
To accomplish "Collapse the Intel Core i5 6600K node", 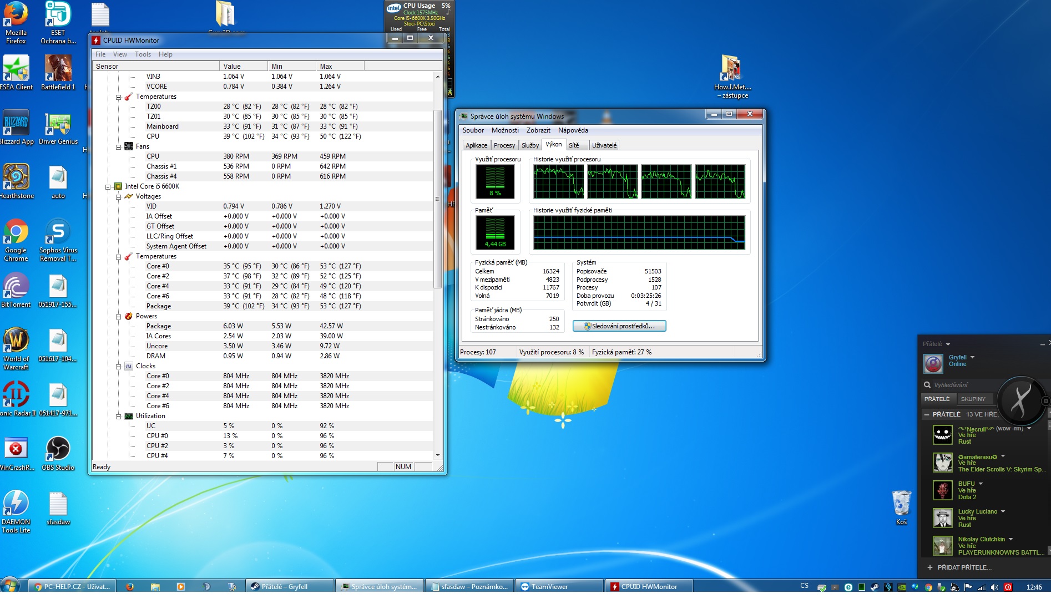I will pos(108,187).
